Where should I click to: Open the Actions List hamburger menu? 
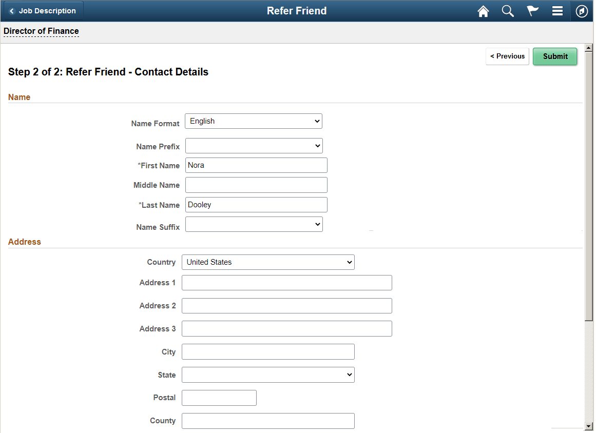tap(557, 11)
